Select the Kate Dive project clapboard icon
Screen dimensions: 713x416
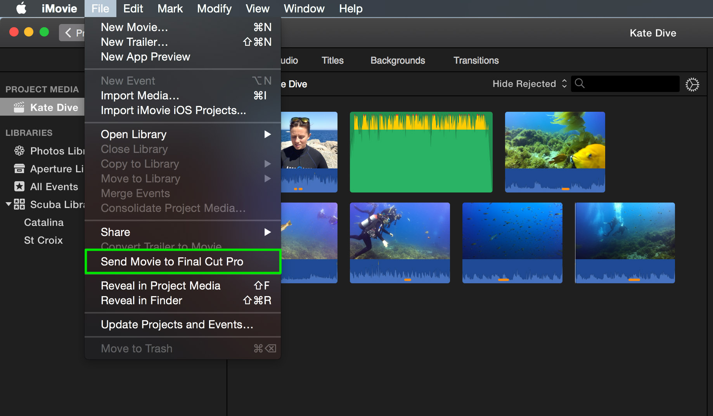pos(19,107)
